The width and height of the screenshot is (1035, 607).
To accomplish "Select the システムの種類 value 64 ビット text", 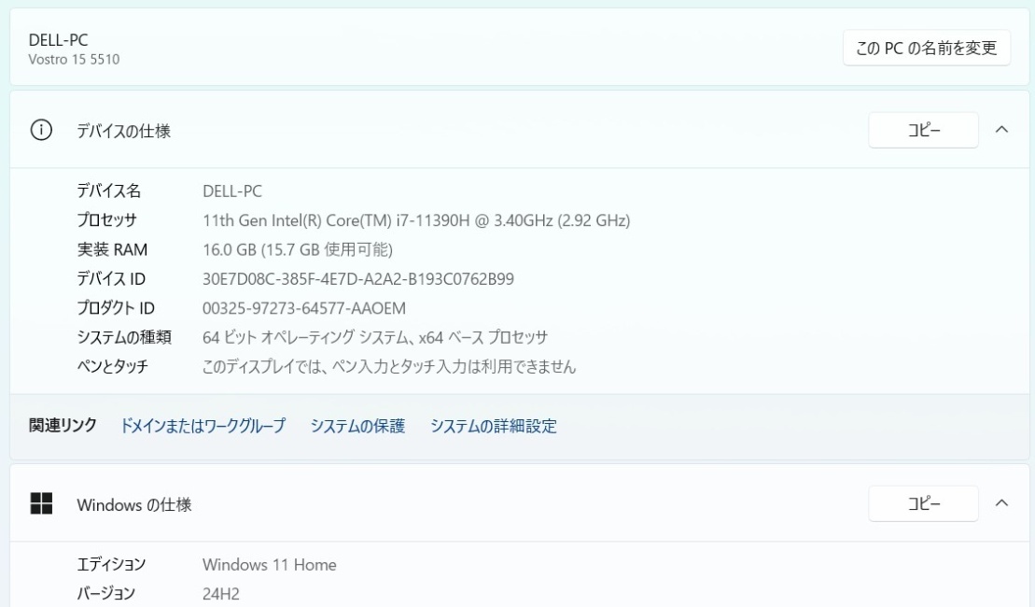I will tap(375, 337).
